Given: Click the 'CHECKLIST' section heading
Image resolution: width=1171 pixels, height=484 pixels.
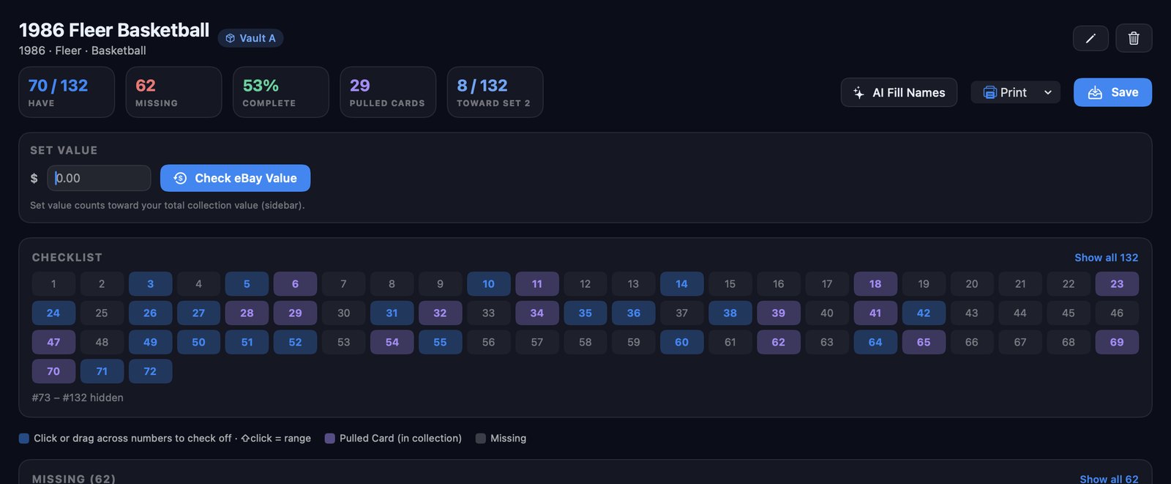Looking at the screenshot, I should [x=67, y=258].
